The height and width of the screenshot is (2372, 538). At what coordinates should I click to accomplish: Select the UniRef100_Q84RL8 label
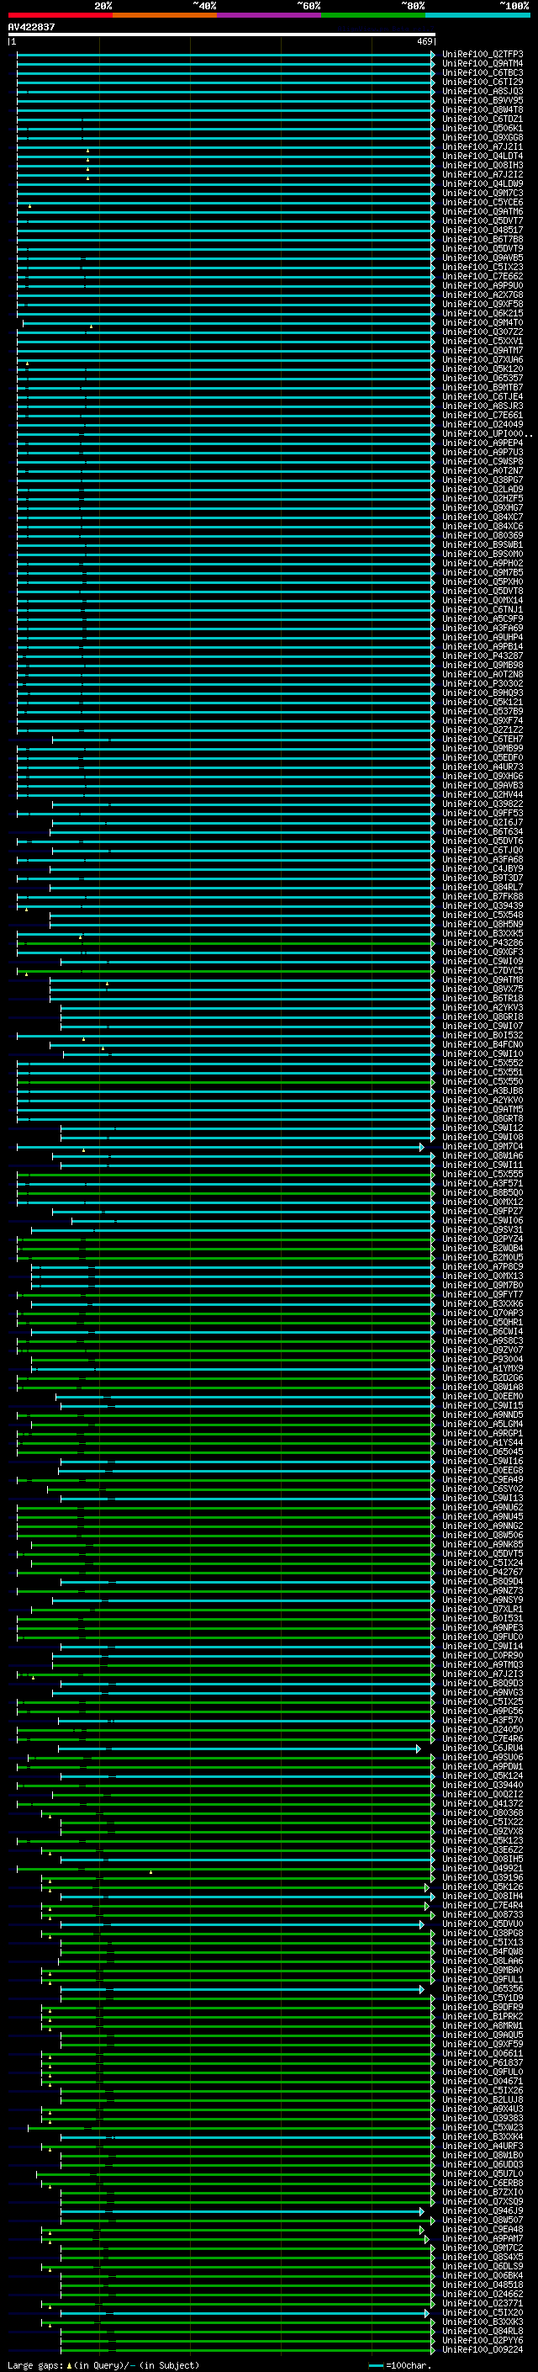pos(483,2331)
